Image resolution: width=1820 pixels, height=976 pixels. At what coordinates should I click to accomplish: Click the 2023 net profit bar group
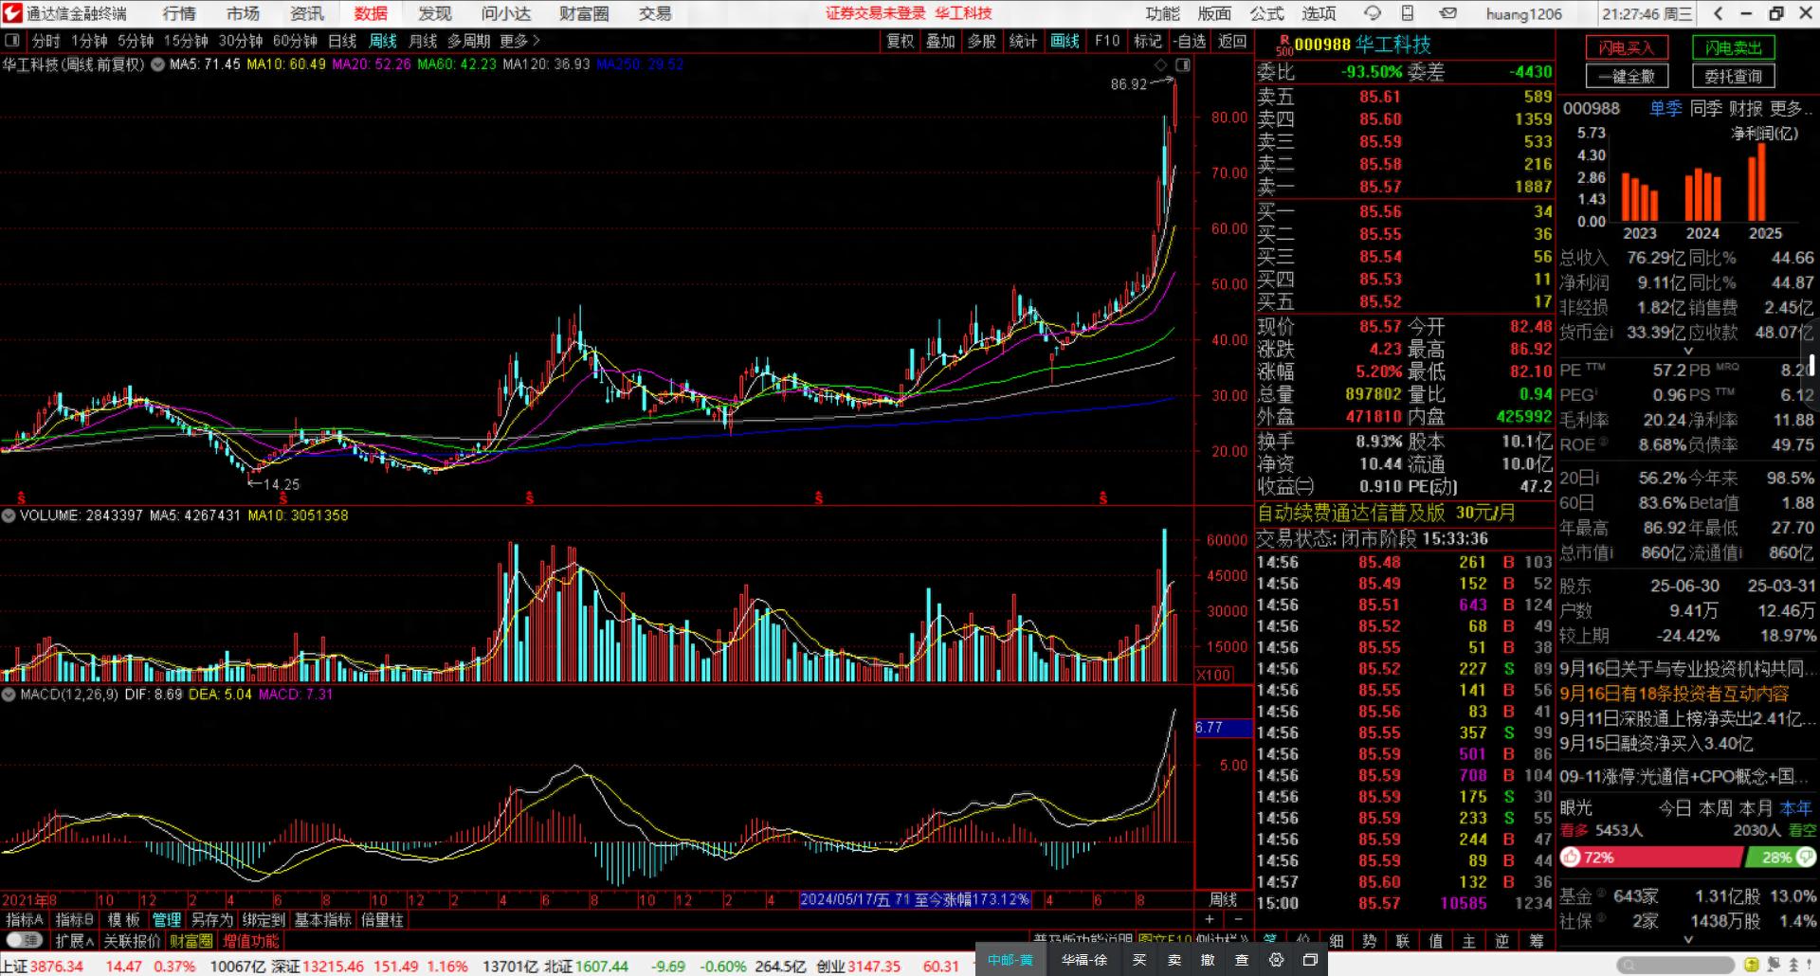coord(1640,197)
